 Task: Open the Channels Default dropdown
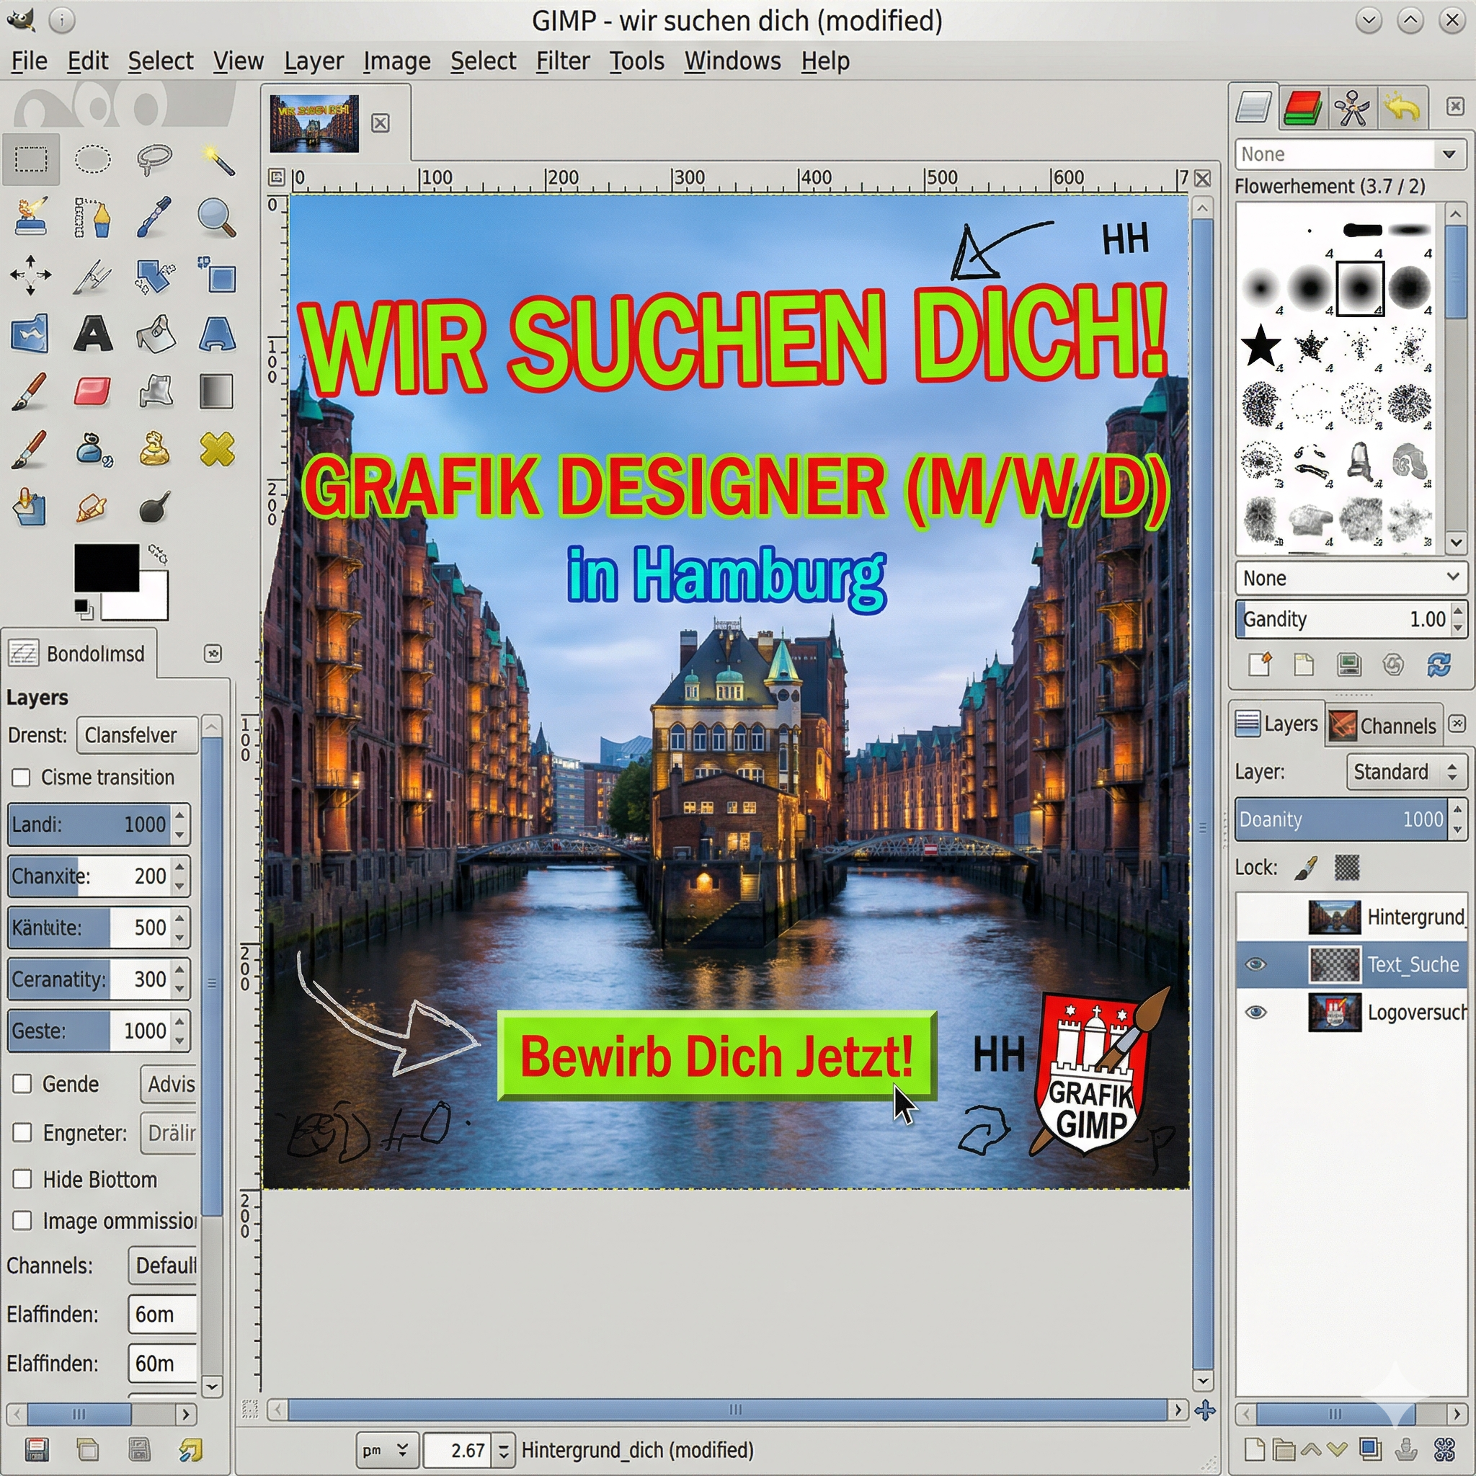[x=163, y=1266]
